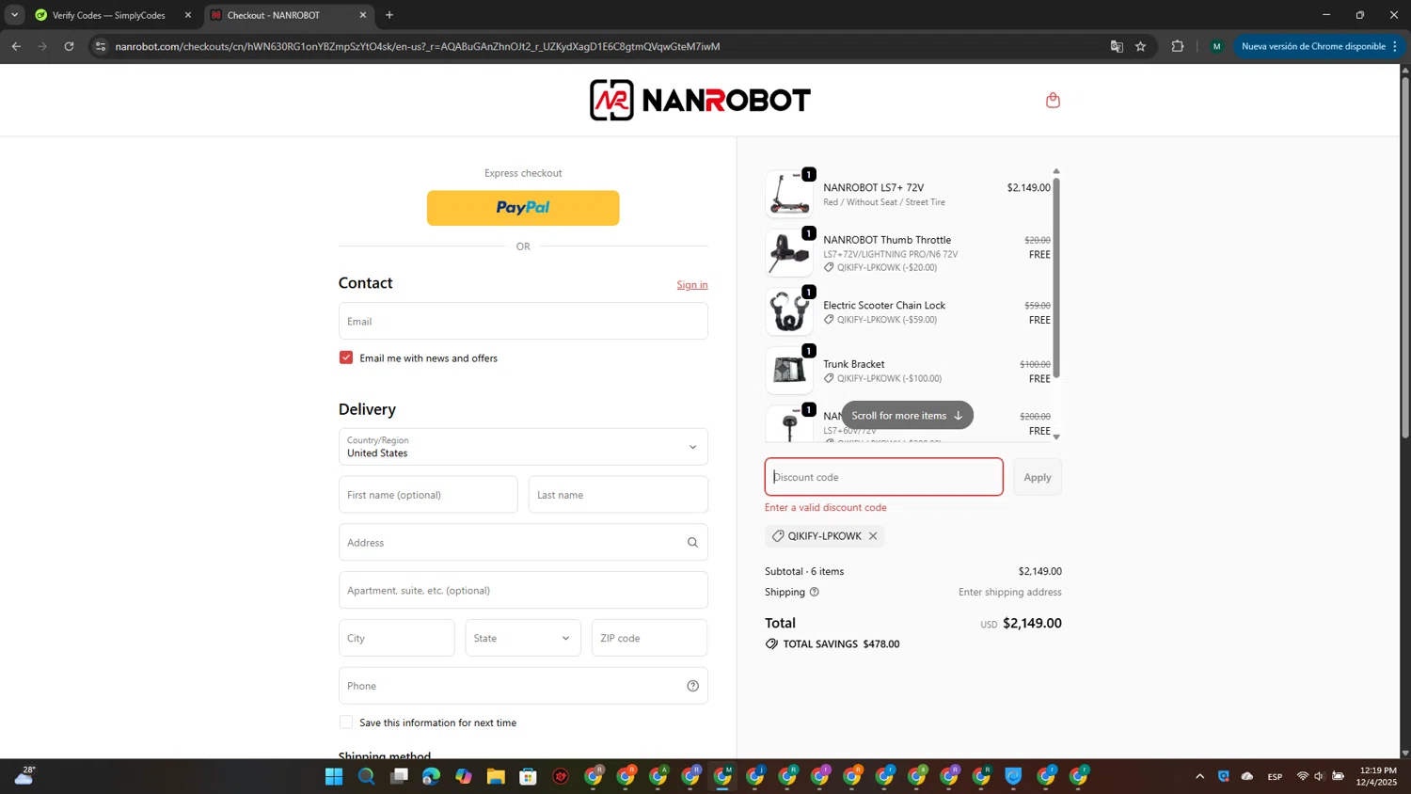Switch to Verify Codes SimplyCodes tab

[x=111, y=15]
